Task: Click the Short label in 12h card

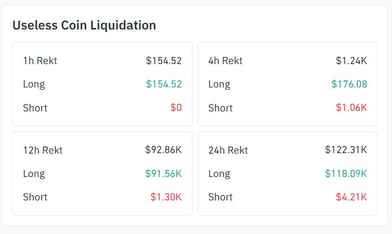Action: 35,197
